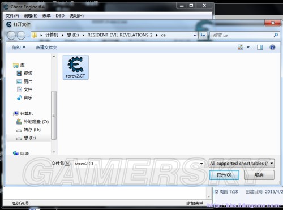The height and width of the screenshot is (210, 283).
Task: Click the search magnifier icon
Action: (x=276, y=35)
